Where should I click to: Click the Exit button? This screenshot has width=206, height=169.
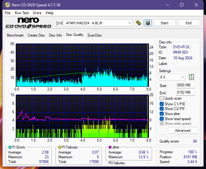189,23
